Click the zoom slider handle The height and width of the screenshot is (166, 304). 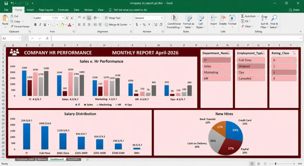tap(275, 164)
